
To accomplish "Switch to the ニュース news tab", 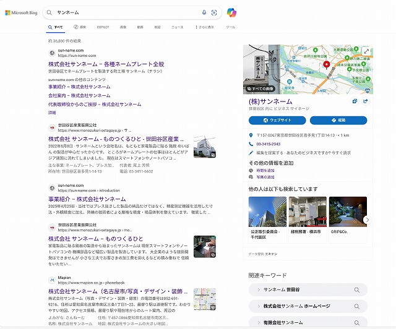I will pyautogui.click(x=177, y=27).
